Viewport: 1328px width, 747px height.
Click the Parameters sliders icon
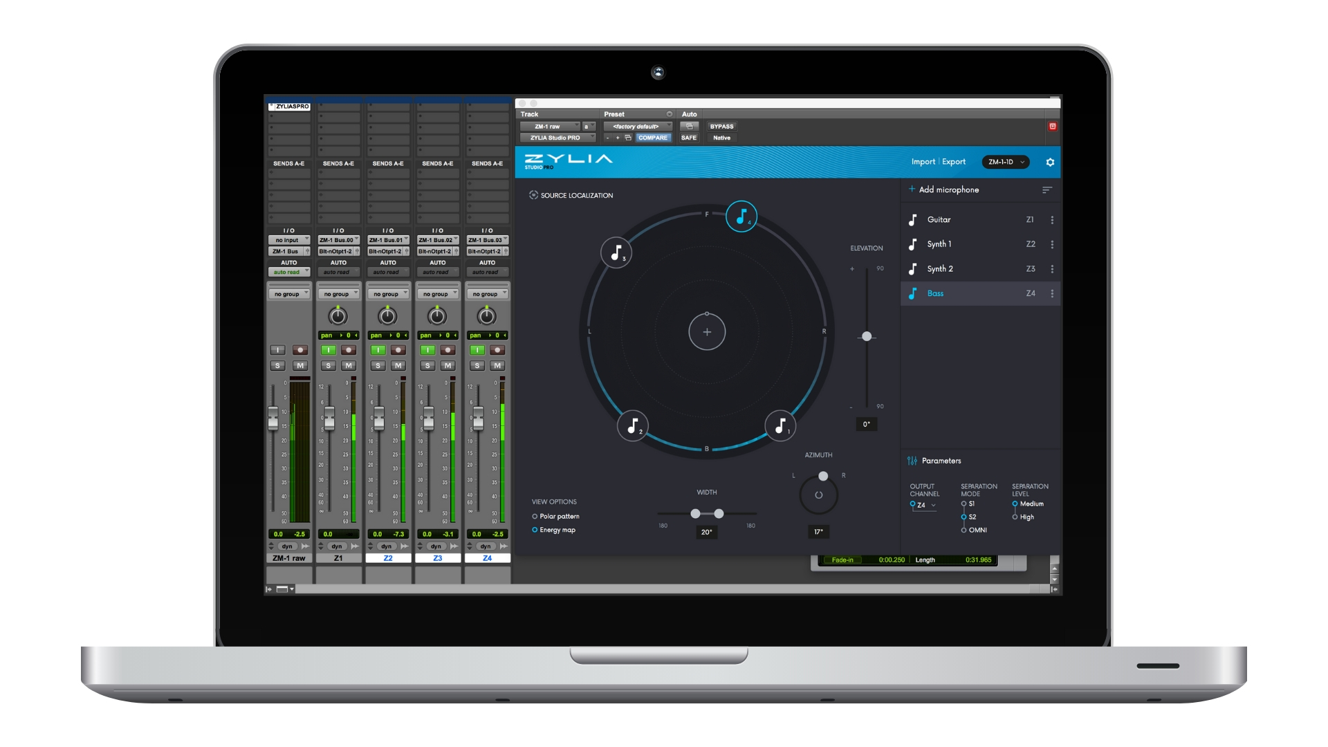point(912,461)
